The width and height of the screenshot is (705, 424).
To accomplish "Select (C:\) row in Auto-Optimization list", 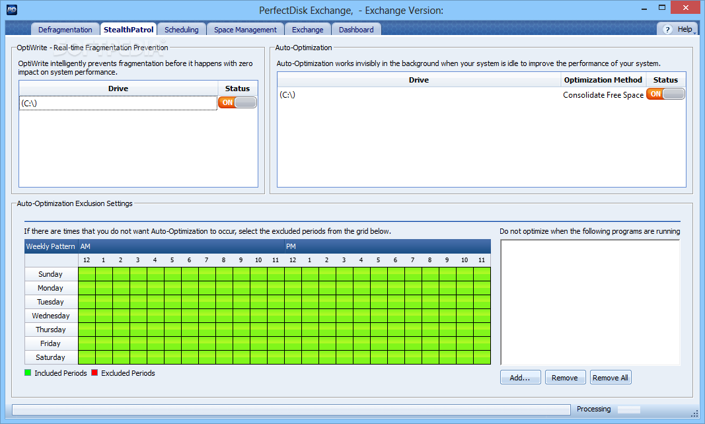I will (419, 95).
